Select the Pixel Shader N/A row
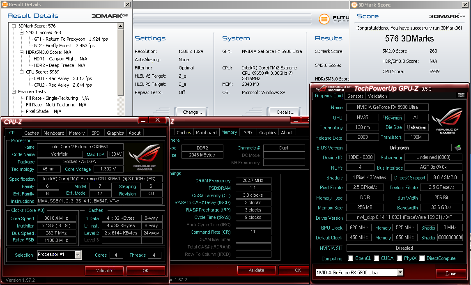The height and width of the screenshot is (285, 471). pyautogui.click(x=44, y=111)
